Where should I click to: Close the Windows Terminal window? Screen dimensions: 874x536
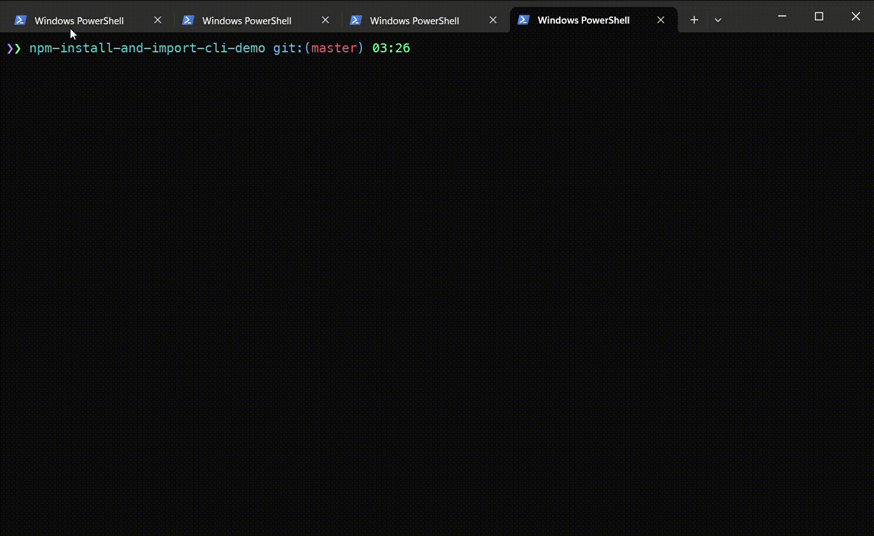click(856, 17)
